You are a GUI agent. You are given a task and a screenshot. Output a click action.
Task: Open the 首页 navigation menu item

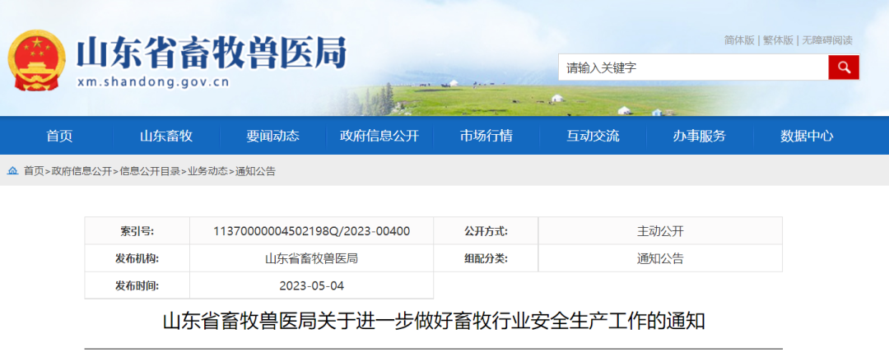click(59, 136)
